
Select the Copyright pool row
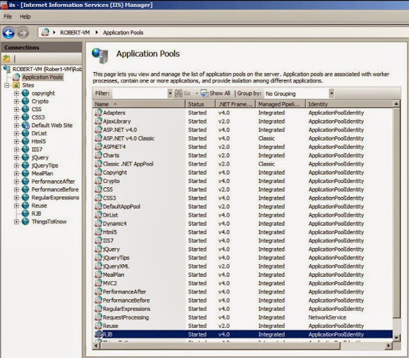(x=243, y=173)
